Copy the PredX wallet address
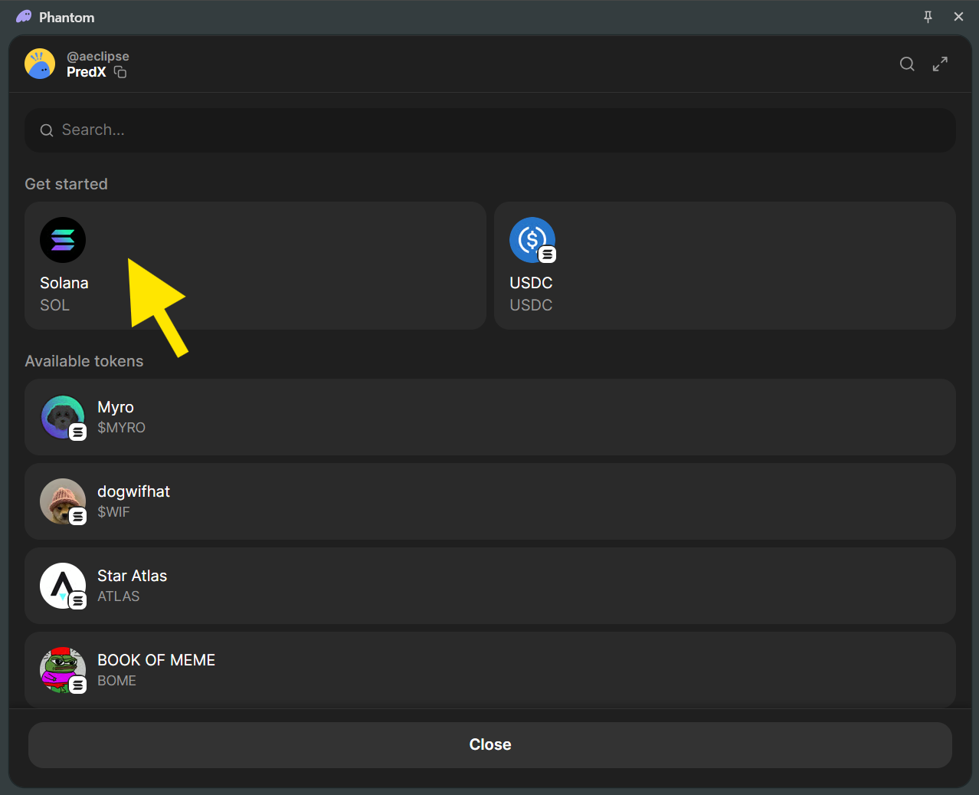Screen dimensions: 979x795 point(120,72)
